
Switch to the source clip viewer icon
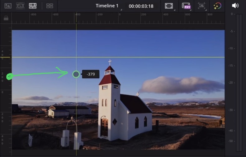point(8,6)
